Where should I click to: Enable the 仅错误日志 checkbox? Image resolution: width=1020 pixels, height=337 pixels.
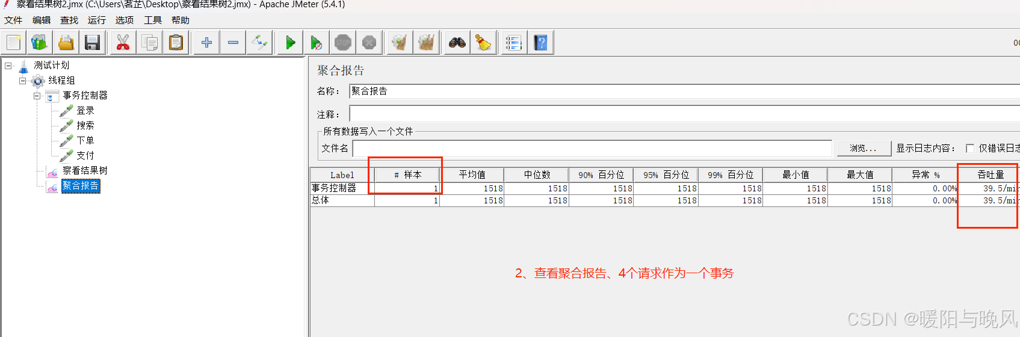coord(969,148)
